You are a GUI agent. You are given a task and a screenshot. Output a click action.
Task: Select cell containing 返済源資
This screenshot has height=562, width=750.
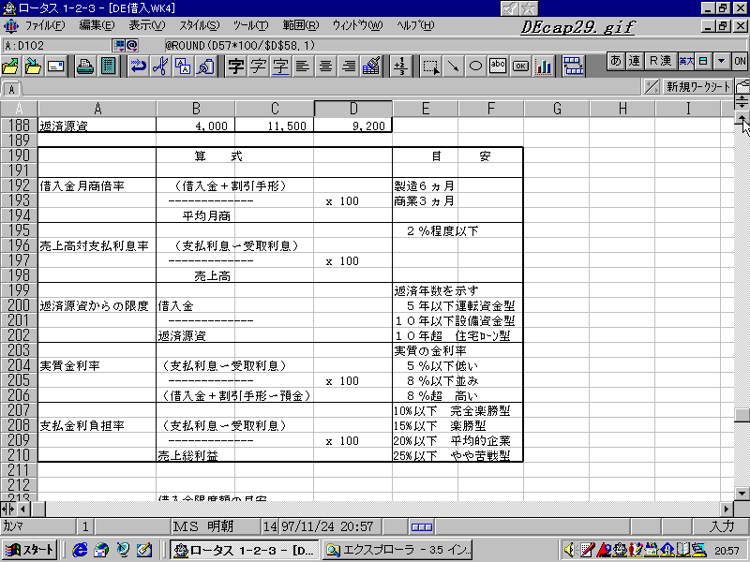pos(97,125)
